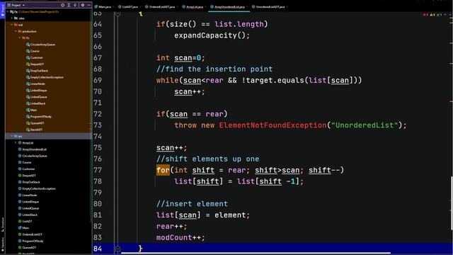This screenshot has width=453, height=255.
Task: Select Customer class under src
Action: coord(28,169)
